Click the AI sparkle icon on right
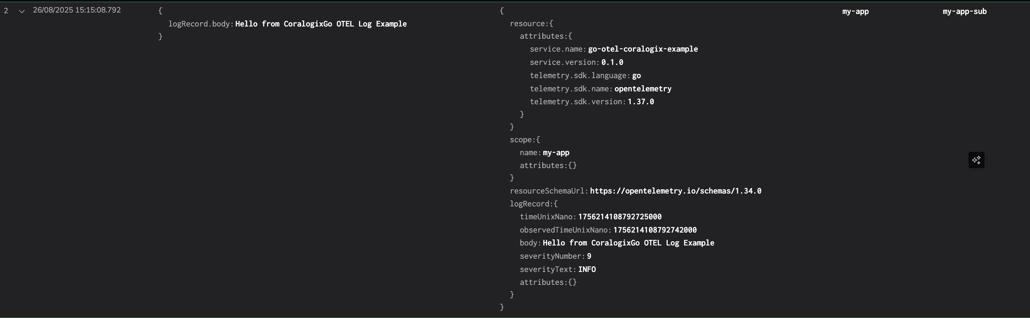Viewport: 1030px width, 318px height. pyautogui.click(x=976, y=160)
